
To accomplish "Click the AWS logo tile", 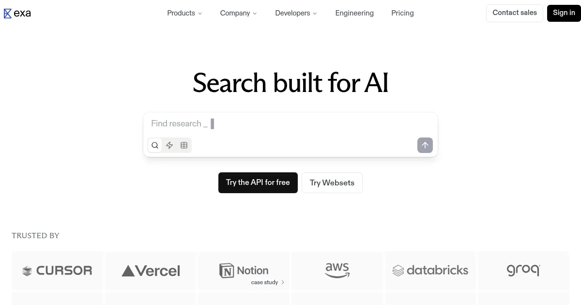I will [x=337, y=271].
